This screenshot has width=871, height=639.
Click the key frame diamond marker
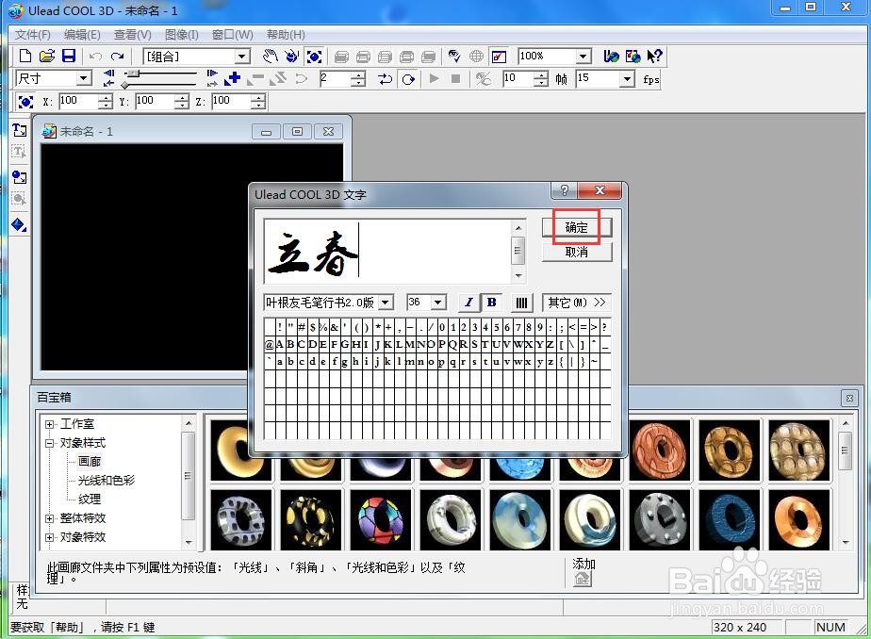[125, 86]
